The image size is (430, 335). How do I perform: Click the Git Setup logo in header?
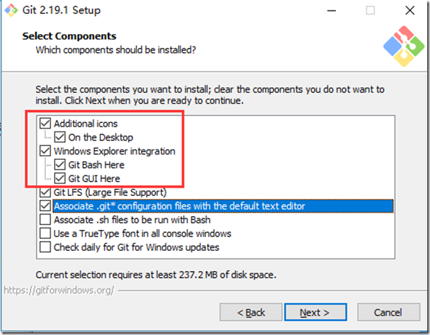[x=402, y=46]
